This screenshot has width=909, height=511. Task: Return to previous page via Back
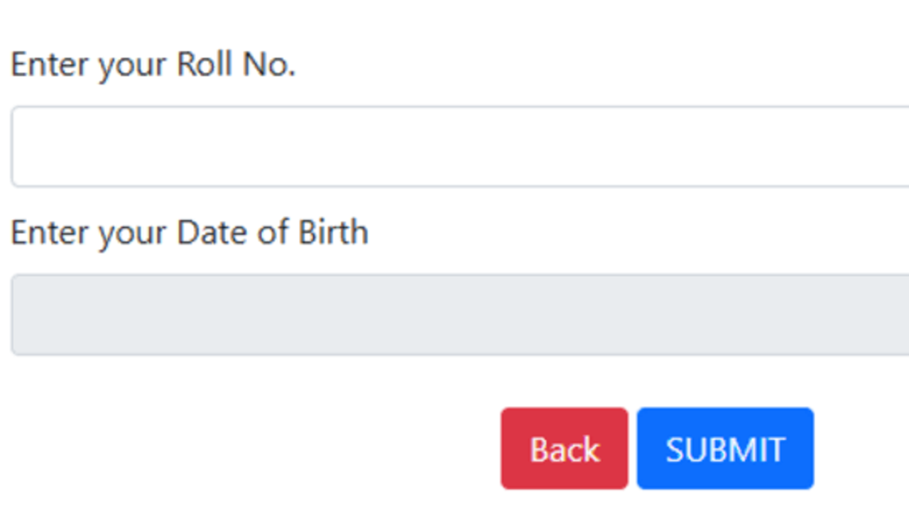tap(565, 449)
